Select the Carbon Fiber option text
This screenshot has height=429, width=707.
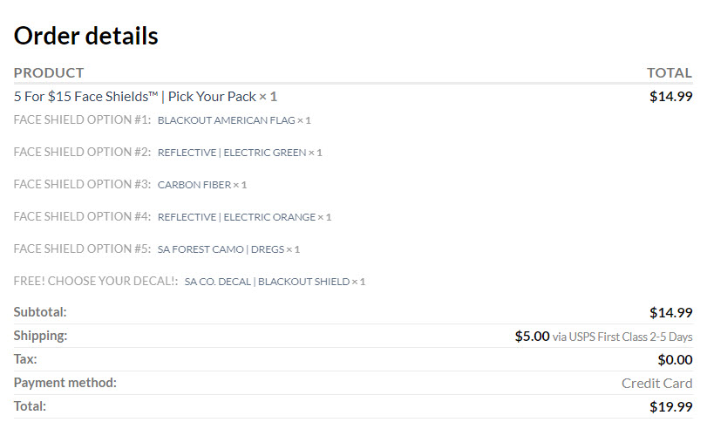click(194, 185)
